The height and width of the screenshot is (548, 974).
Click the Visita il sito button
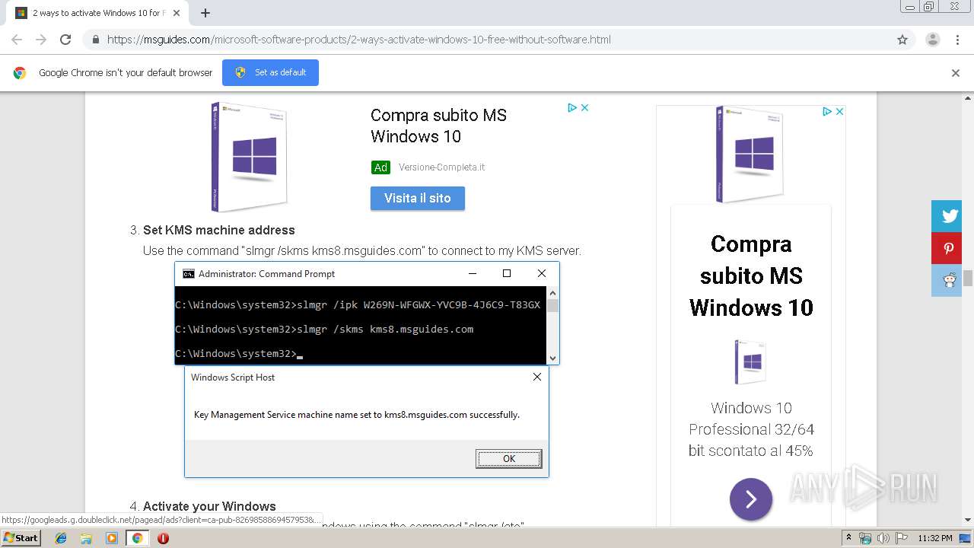[x=418, y=198]
